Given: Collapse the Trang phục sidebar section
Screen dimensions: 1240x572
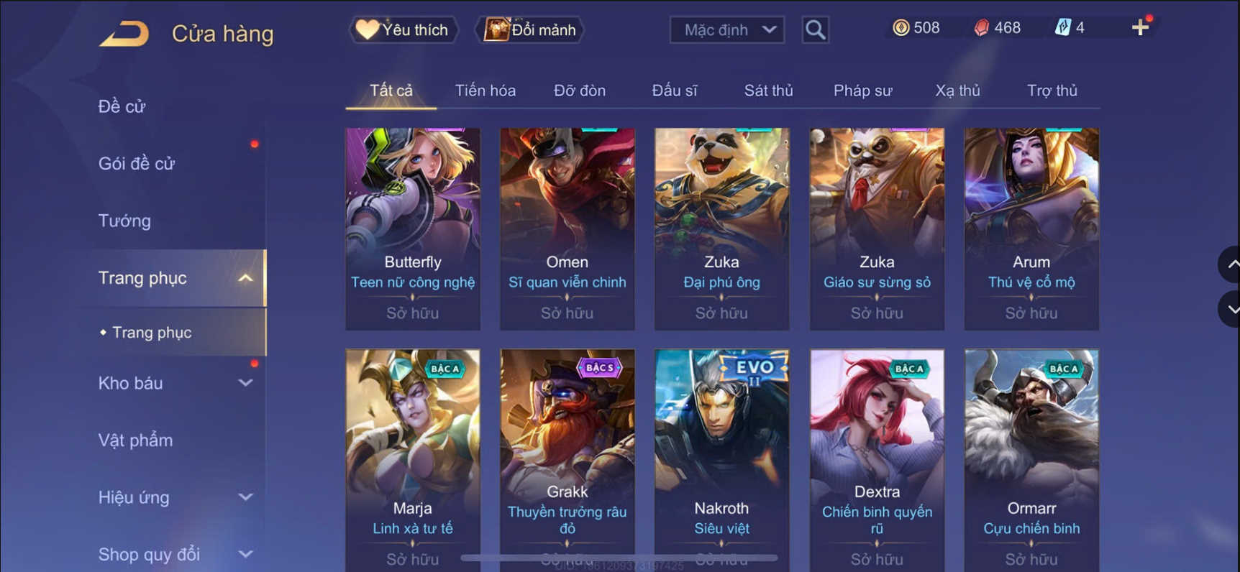Looking at the screenshot, I should pyautogui.click(x=245, y=278).
